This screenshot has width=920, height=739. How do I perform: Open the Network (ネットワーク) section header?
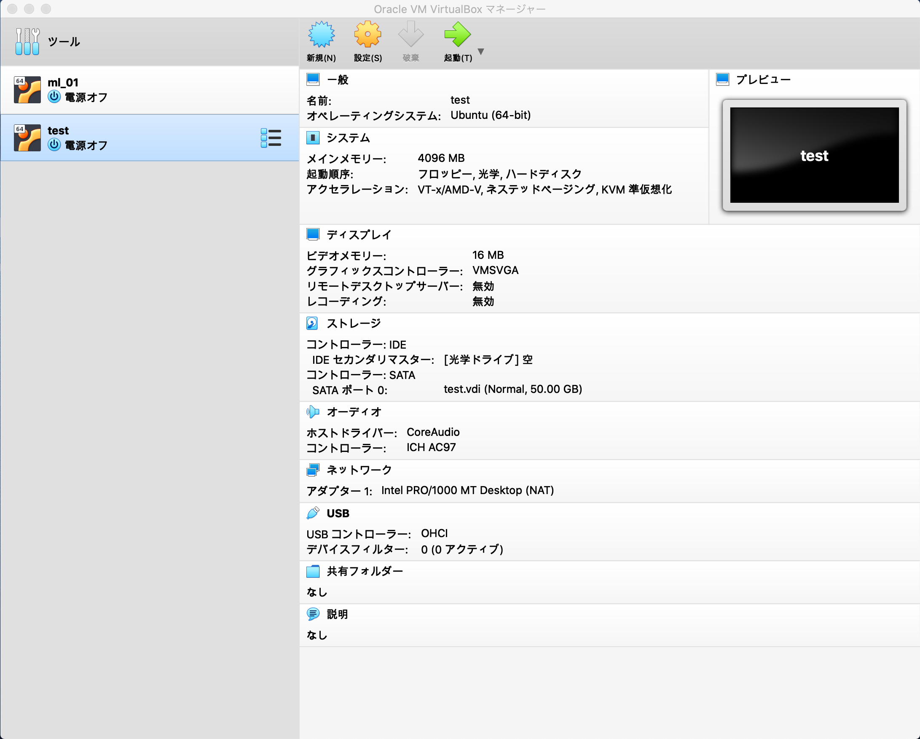359,470
